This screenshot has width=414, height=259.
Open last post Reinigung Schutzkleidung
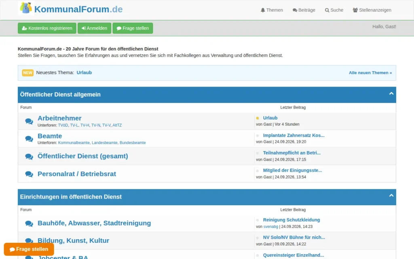(291, 220)
